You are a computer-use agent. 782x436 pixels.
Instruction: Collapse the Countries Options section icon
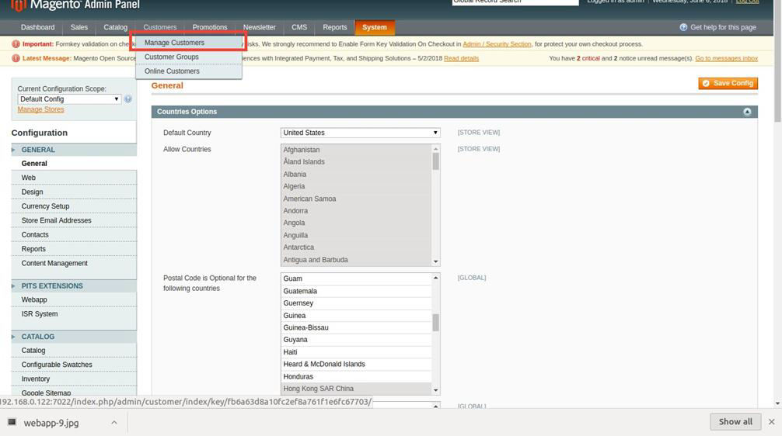(x=747, y=112)
